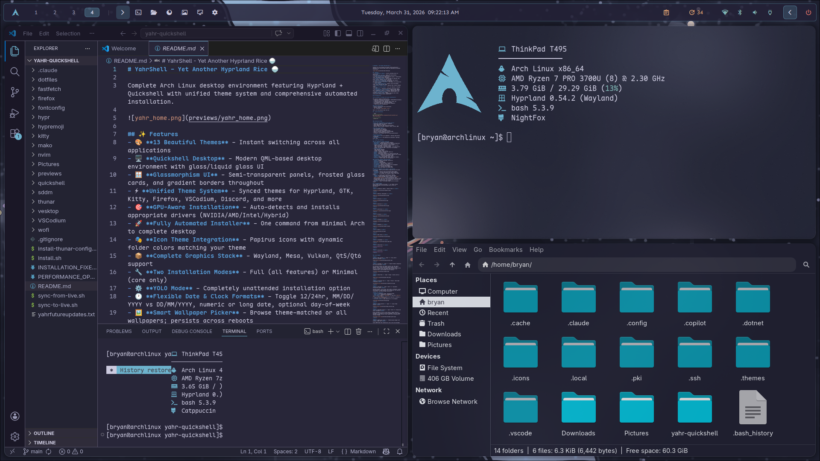This screenshot has height=461, width=820.
Task: Toggle the bottom panel layout
Action: 349,33
